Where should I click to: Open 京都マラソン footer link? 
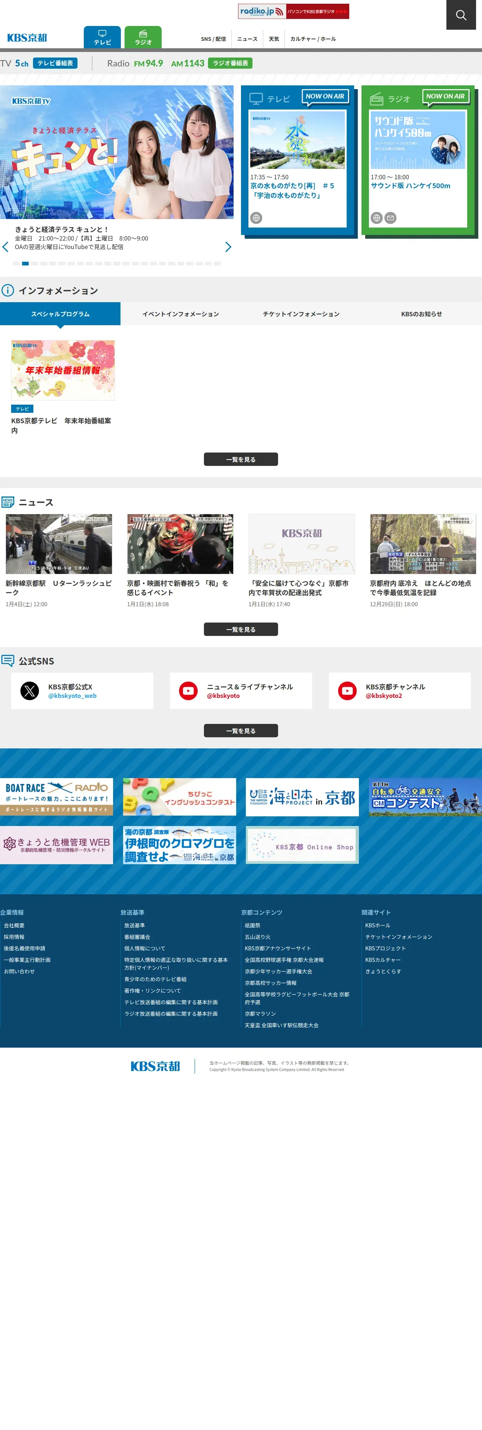(x=260, y=1013)
